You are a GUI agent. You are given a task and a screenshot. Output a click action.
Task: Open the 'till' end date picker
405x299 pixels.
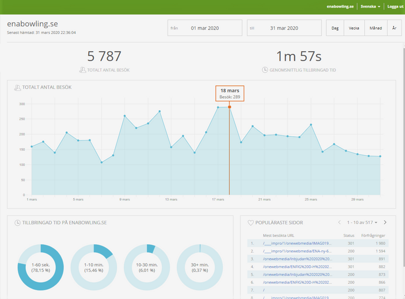coord(284,28)
